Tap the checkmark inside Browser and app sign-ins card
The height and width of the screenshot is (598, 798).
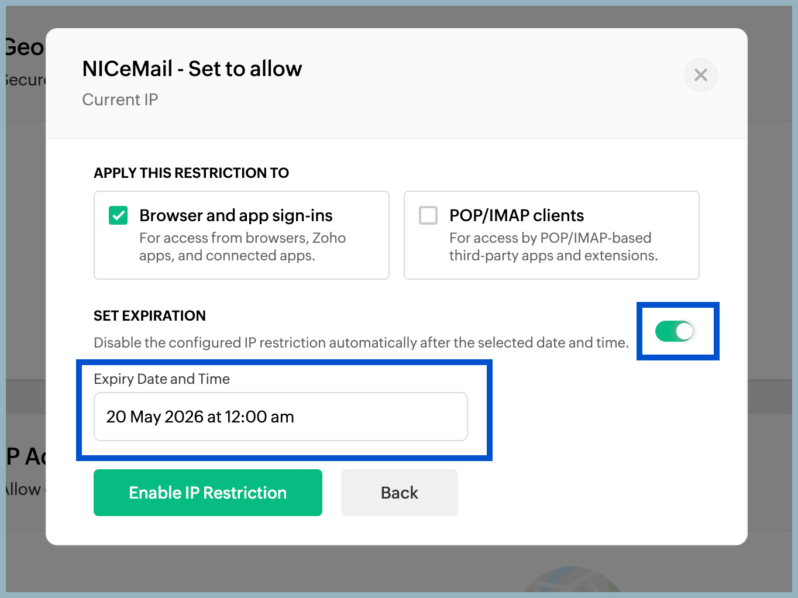coord(118,215)
